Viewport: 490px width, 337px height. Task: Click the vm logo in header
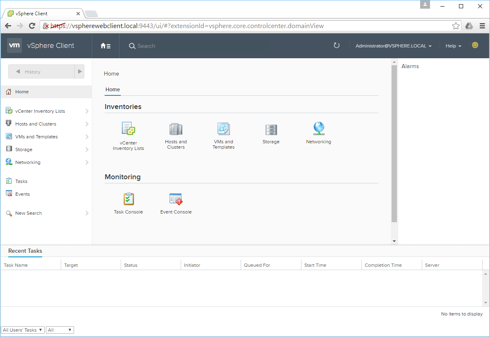click(x=14, y=45)
